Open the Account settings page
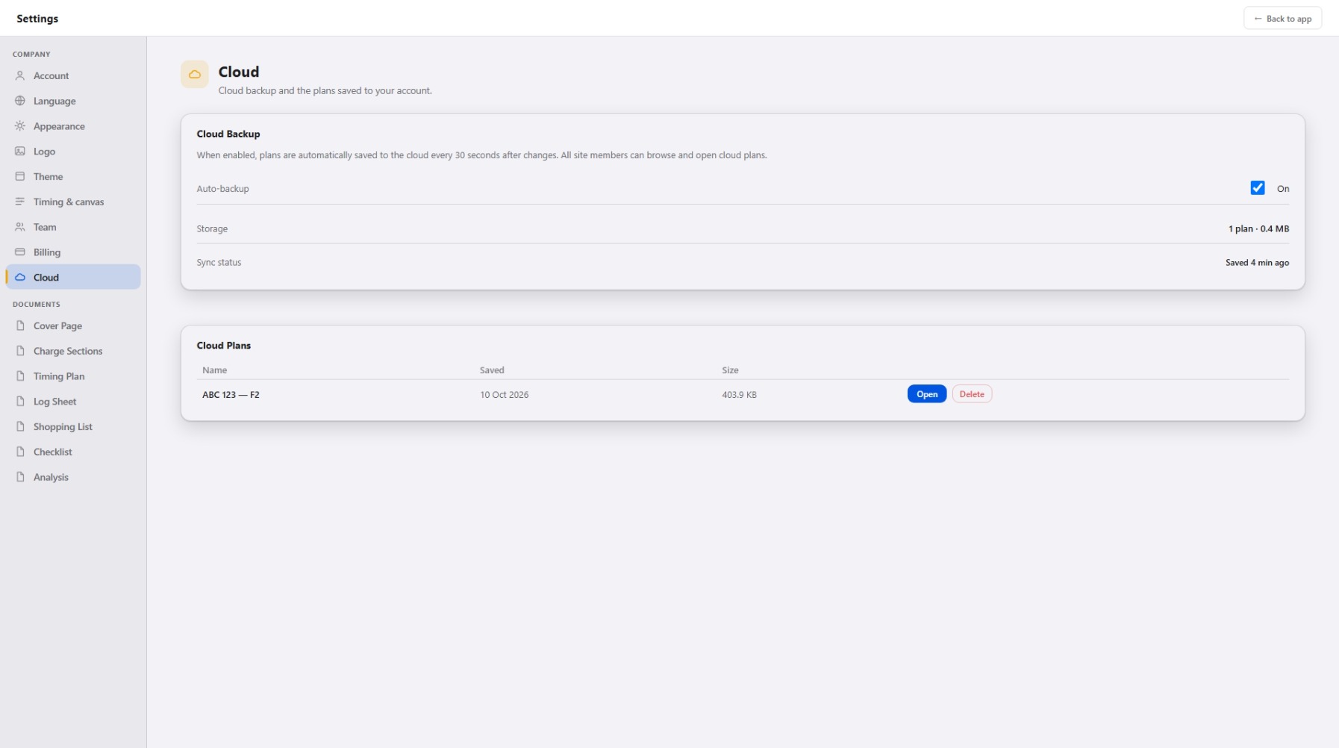 73,75
